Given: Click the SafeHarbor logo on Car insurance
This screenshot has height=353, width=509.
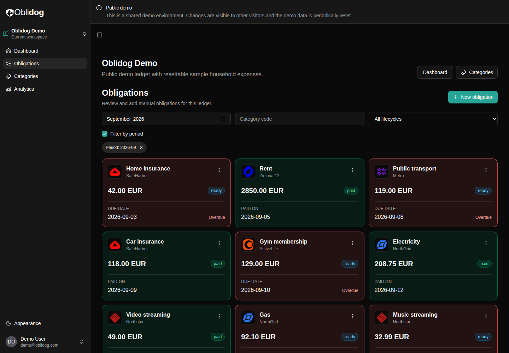Looking at the screenshot, I should 115,245.
